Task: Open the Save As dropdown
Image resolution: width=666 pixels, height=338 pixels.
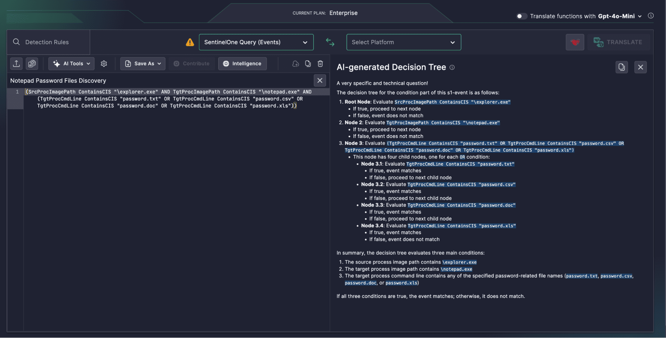Action: pyautogui.click(x=143, y=64)
